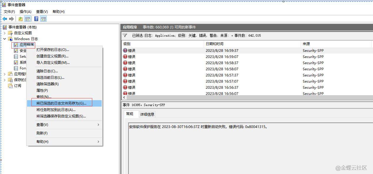Collapse the Windows 日志 tree node
The image size is (373, 174).
click(x=5, y=39)
